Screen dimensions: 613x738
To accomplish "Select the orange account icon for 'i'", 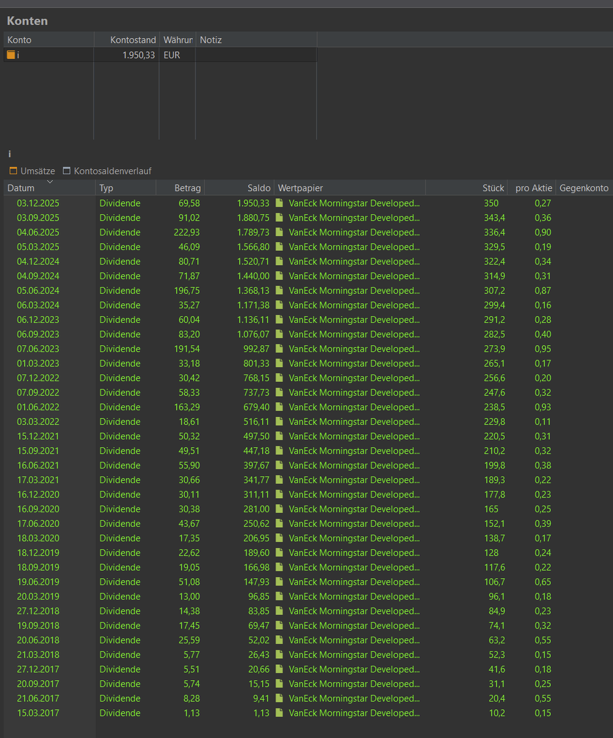I will coord(11,55).
